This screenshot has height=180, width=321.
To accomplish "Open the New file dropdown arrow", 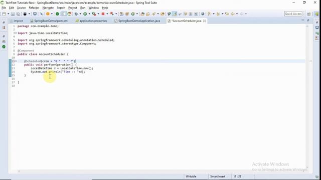I will point(8,14).
